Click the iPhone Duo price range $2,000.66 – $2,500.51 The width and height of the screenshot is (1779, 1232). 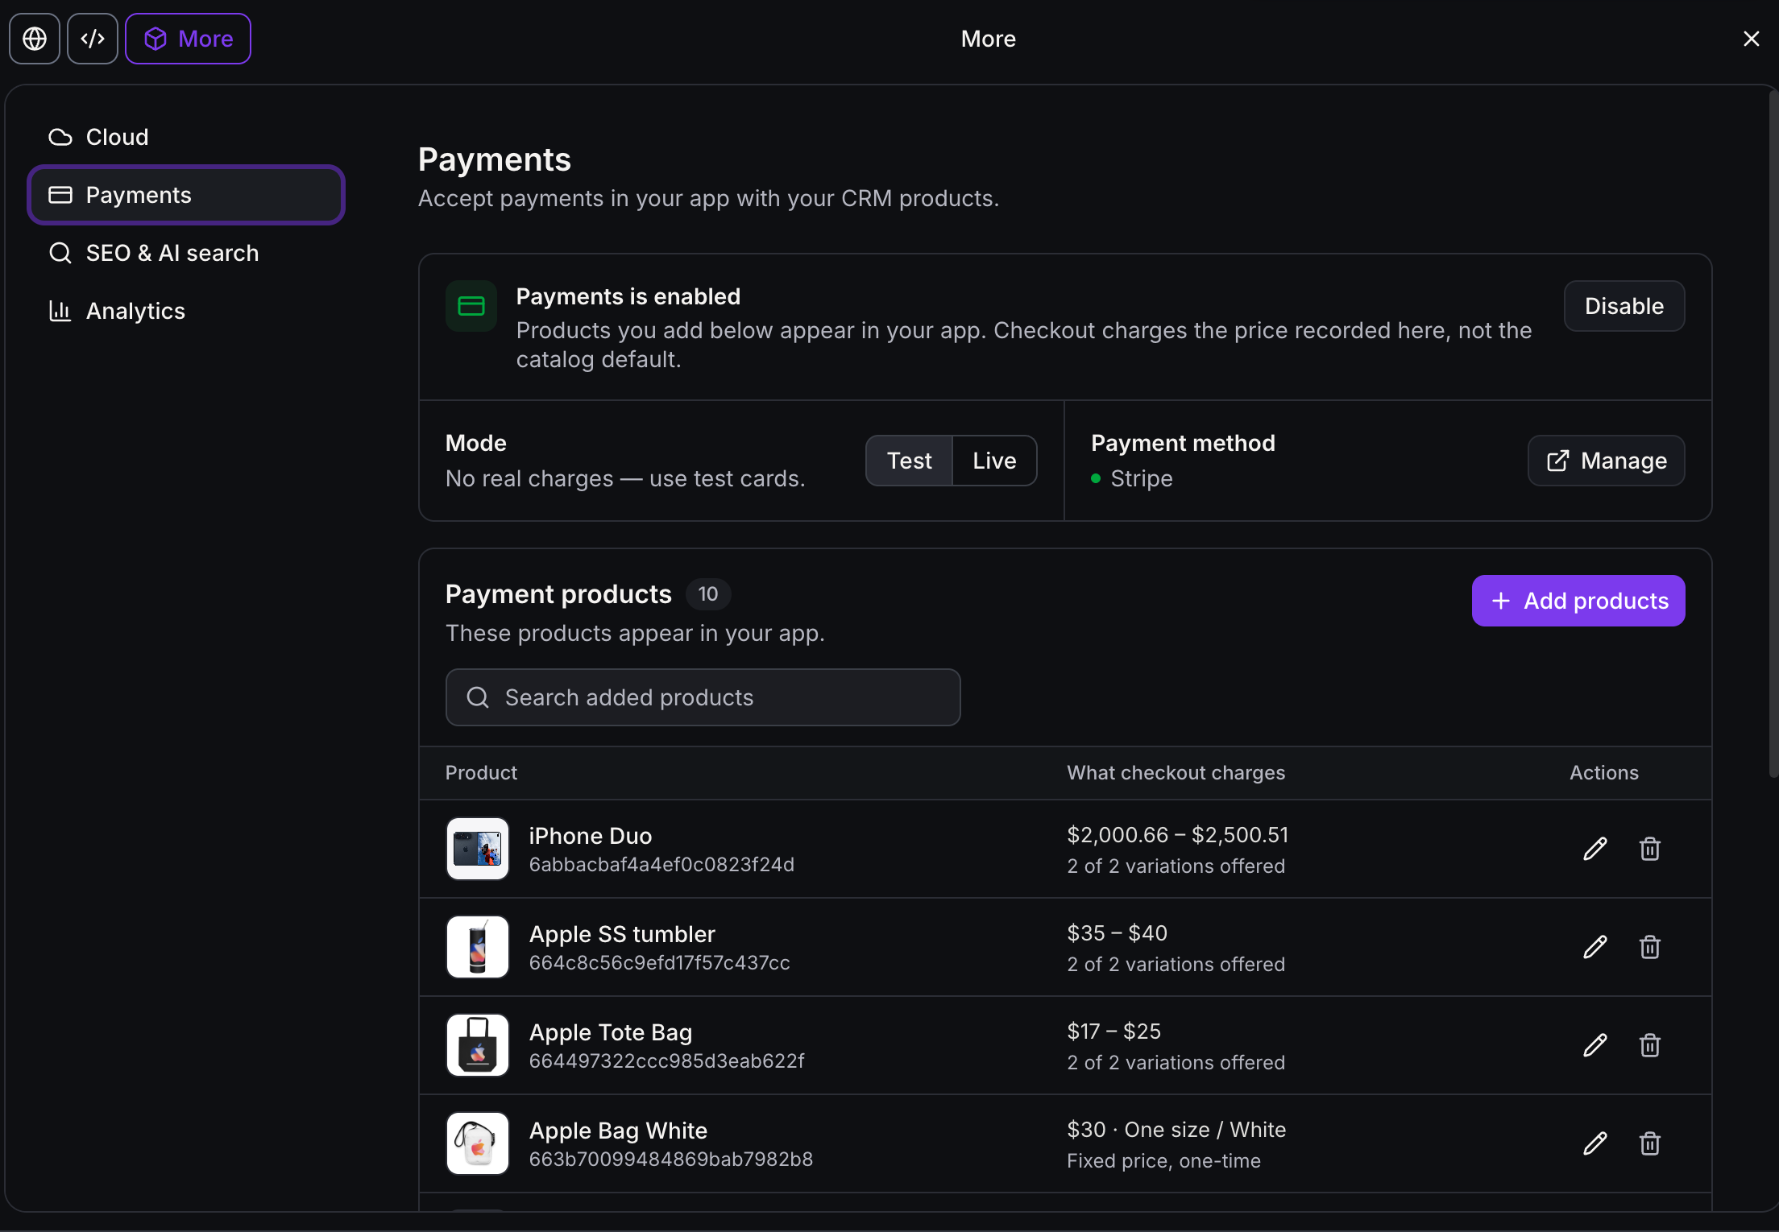click(1177, 835)
